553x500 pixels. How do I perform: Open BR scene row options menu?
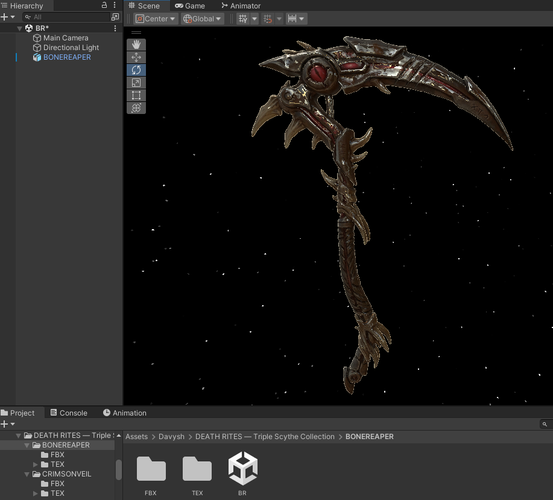[x=115, y=28]
